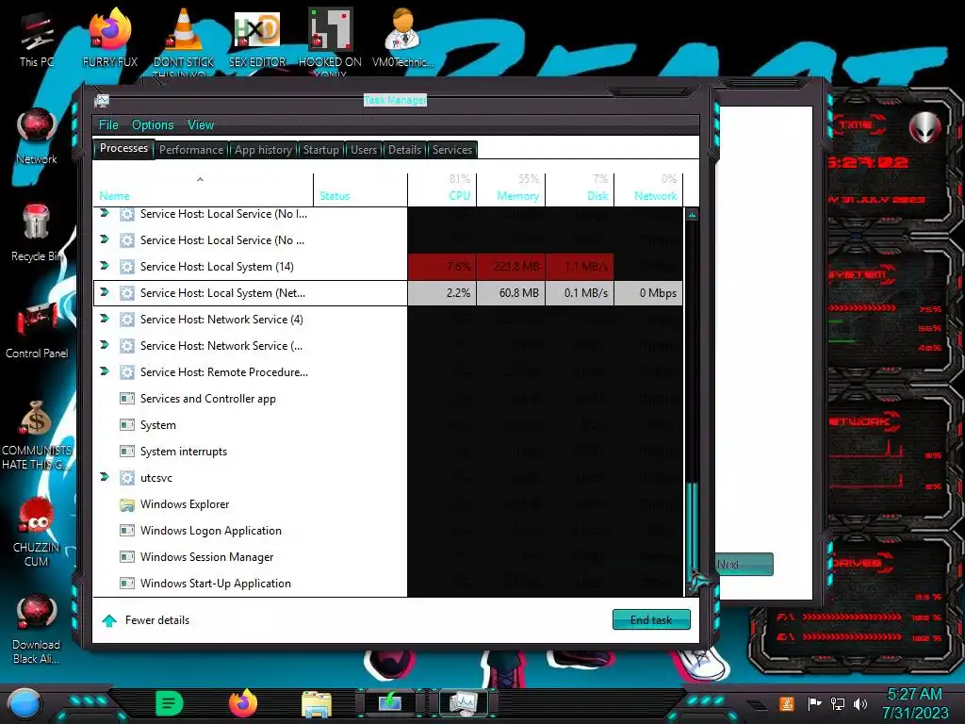
Task: Expand Service Host: Local System (14)
Action: [x=105, y=266]
